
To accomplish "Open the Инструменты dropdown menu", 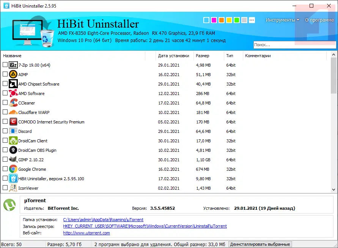I will (282, 20).
